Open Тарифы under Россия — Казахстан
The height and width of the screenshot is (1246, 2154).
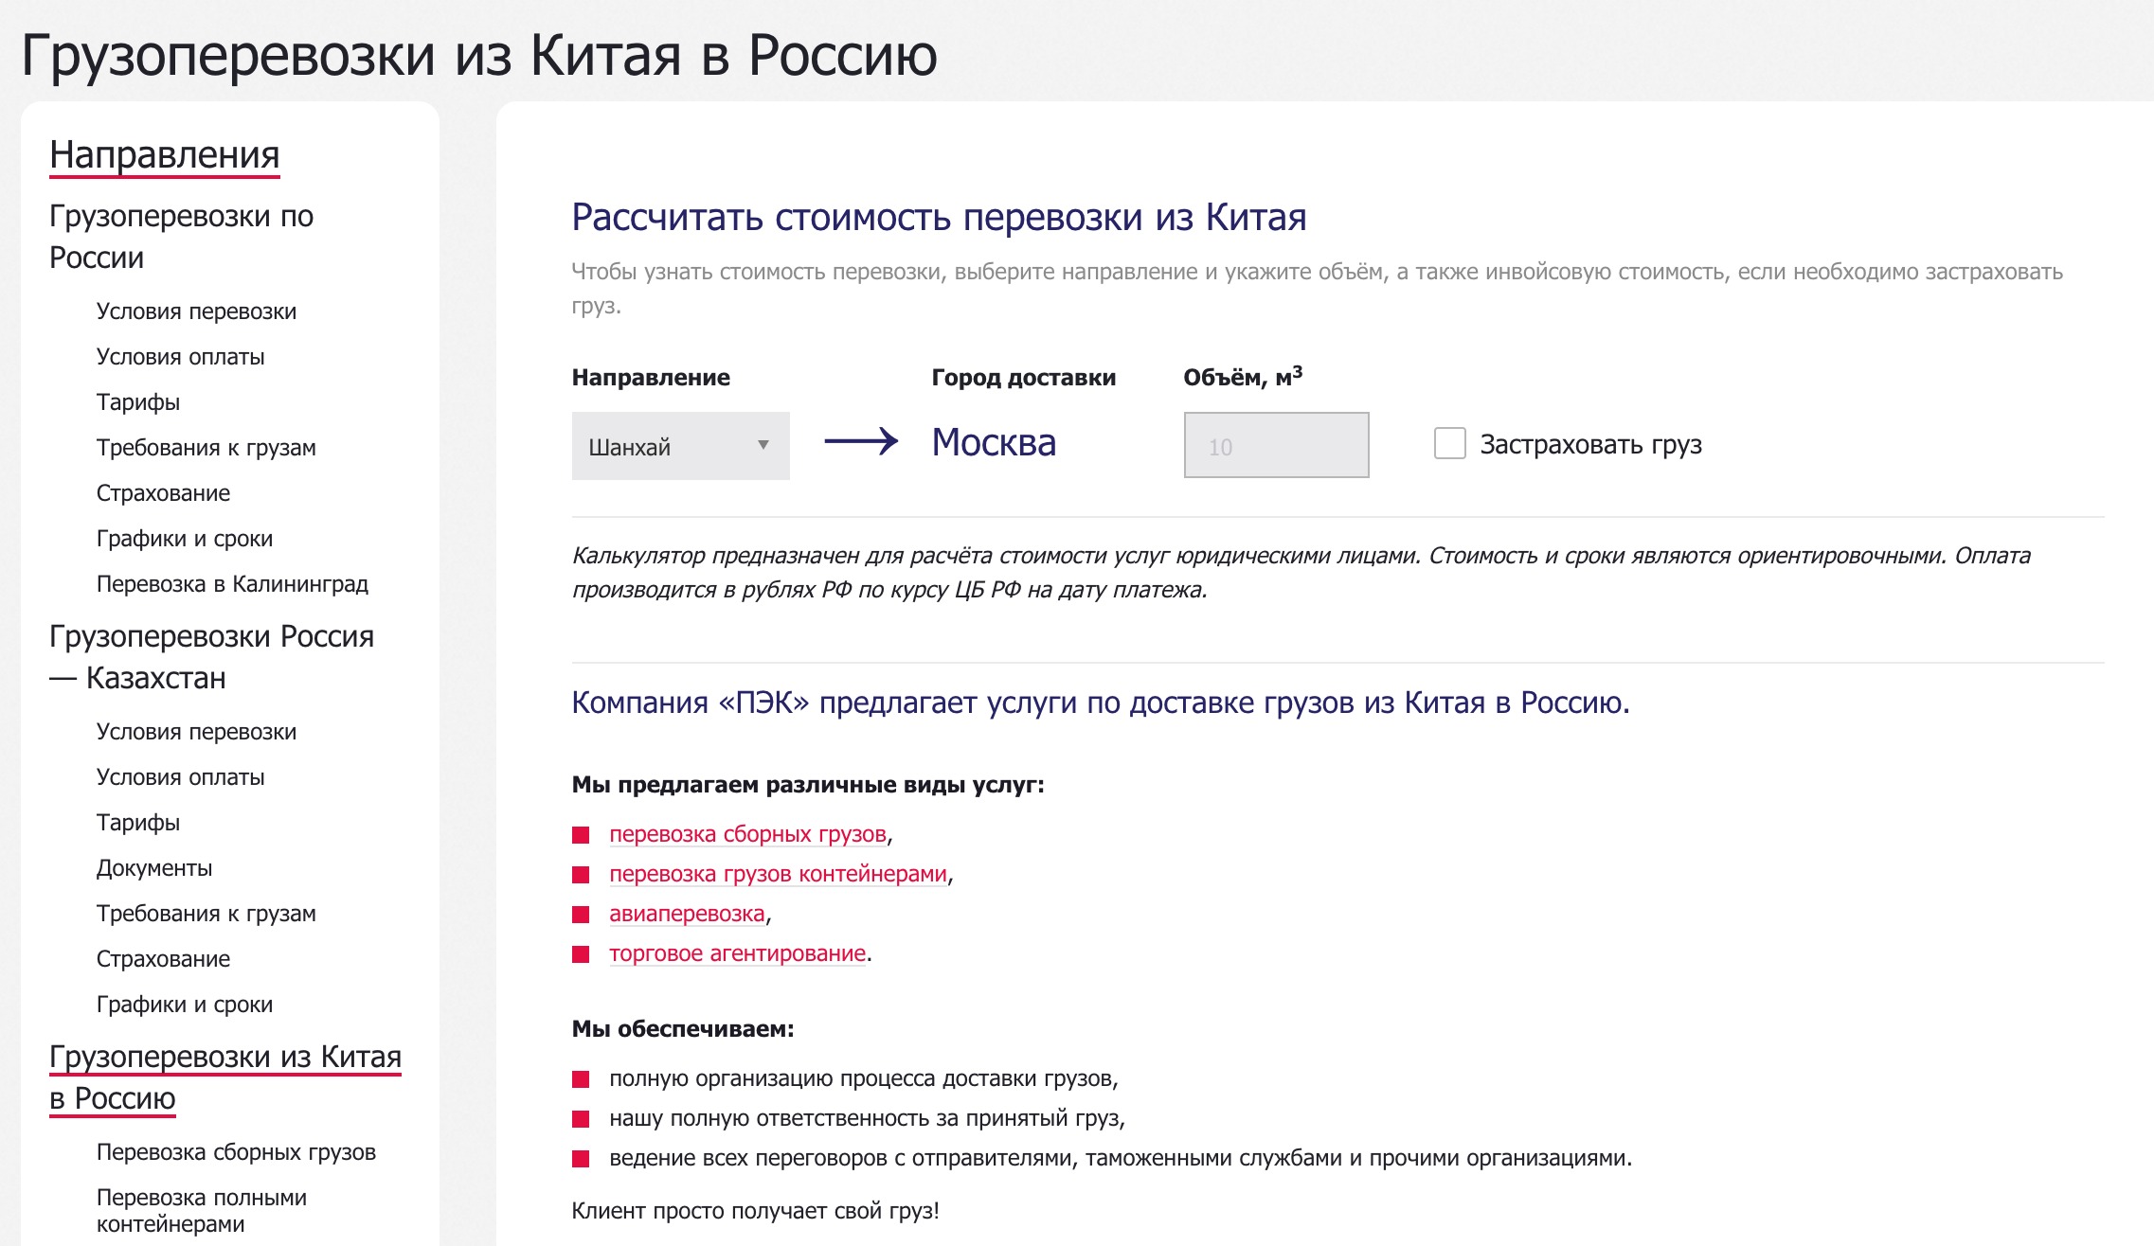[138, 823]
